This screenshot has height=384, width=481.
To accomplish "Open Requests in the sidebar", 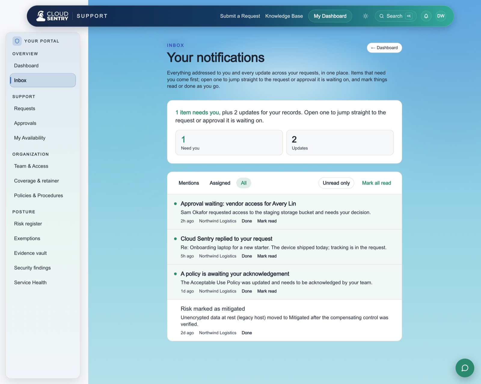I will point(43,108).
